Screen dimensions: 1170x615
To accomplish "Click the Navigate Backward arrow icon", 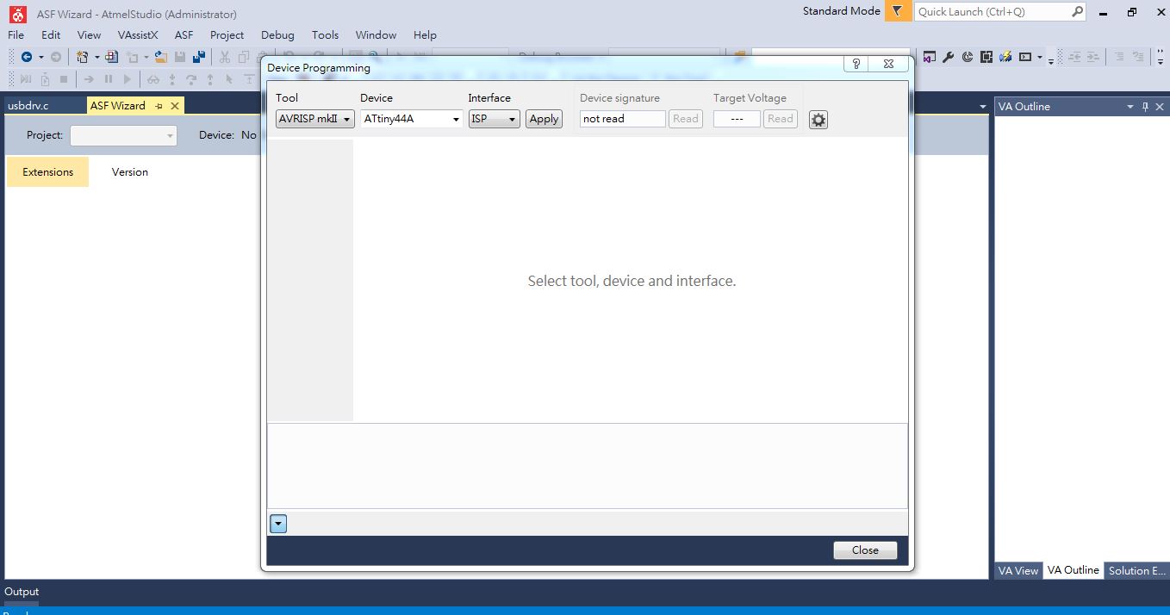I will coord(27,57).
